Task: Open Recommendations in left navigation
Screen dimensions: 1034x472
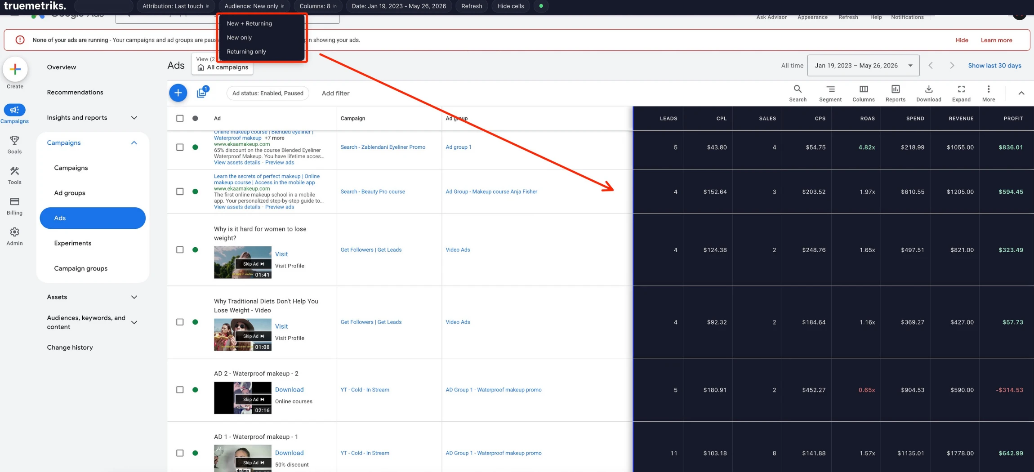Action: click(75, 93)
